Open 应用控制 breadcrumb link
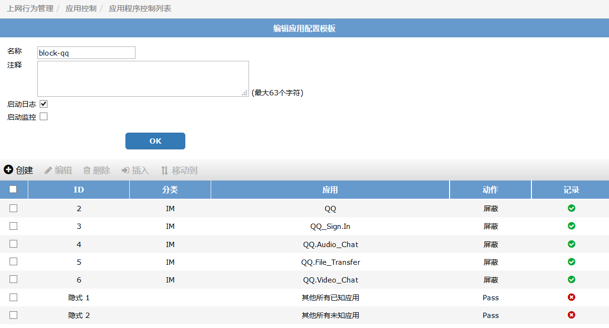This screenshot has width=609, height=328. 81,9
